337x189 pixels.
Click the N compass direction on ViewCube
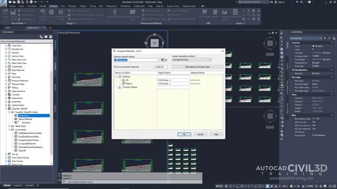154,35
